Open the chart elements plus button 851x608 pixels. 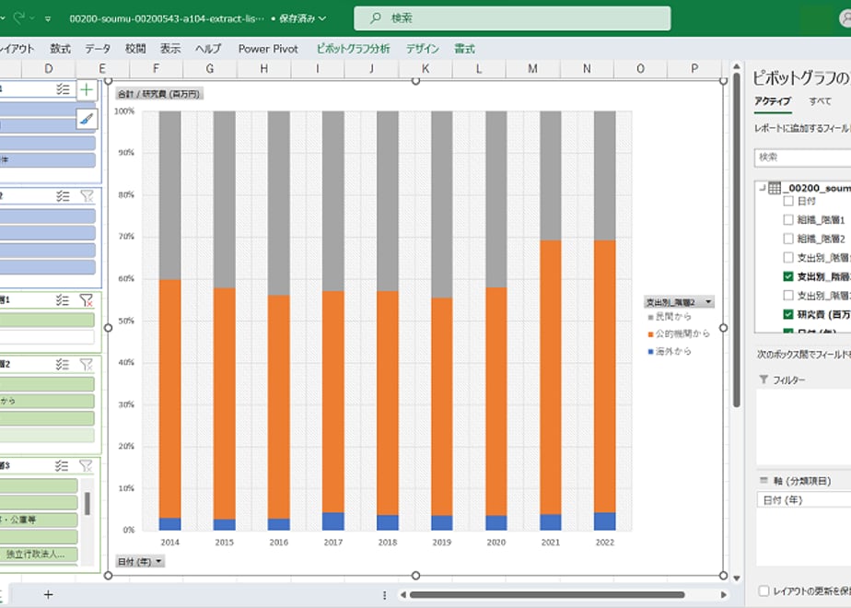coord(87,90)
